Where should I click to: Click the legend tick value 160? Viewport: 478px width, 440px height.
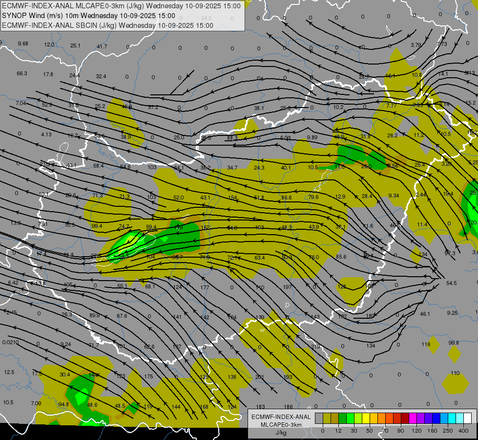pos(432,431)
